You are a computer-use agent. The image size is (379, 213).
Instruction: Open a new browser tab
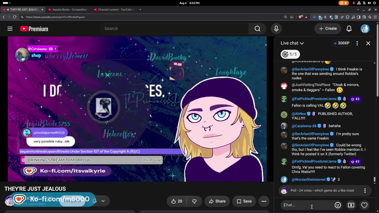140,9
